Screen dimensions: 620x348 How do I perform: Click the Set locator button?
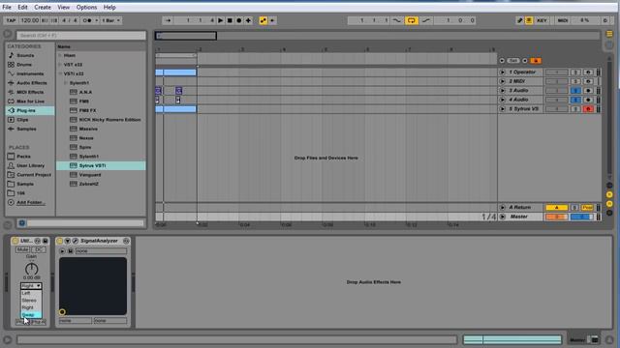(x=513, y=61)
